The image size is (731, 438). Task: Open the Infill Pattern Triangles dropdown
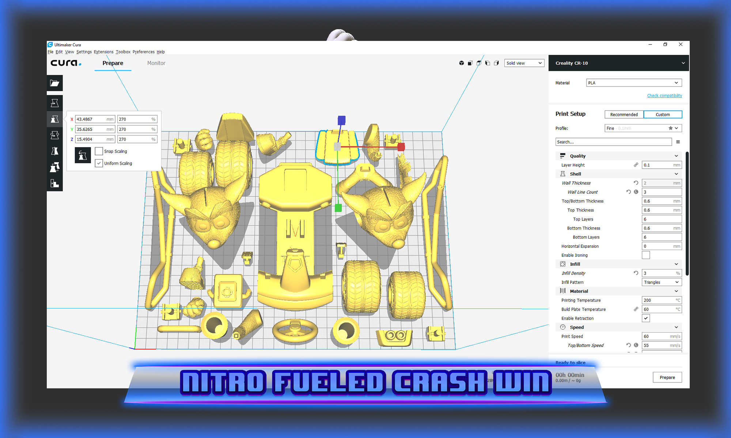click(x=662, y=282)
